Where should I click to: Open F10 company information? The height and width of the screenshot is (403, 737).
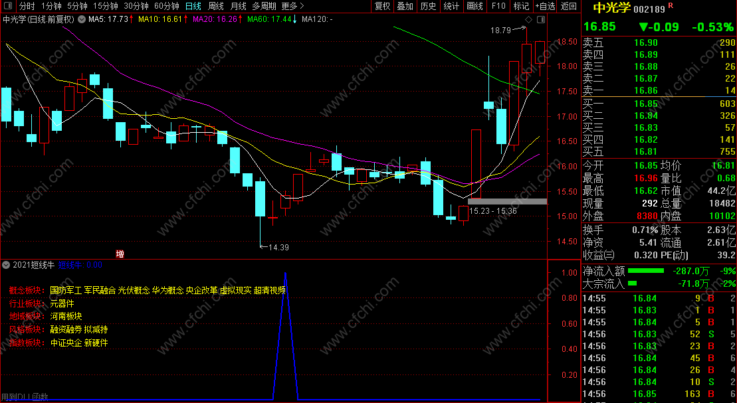coord(498,6)
